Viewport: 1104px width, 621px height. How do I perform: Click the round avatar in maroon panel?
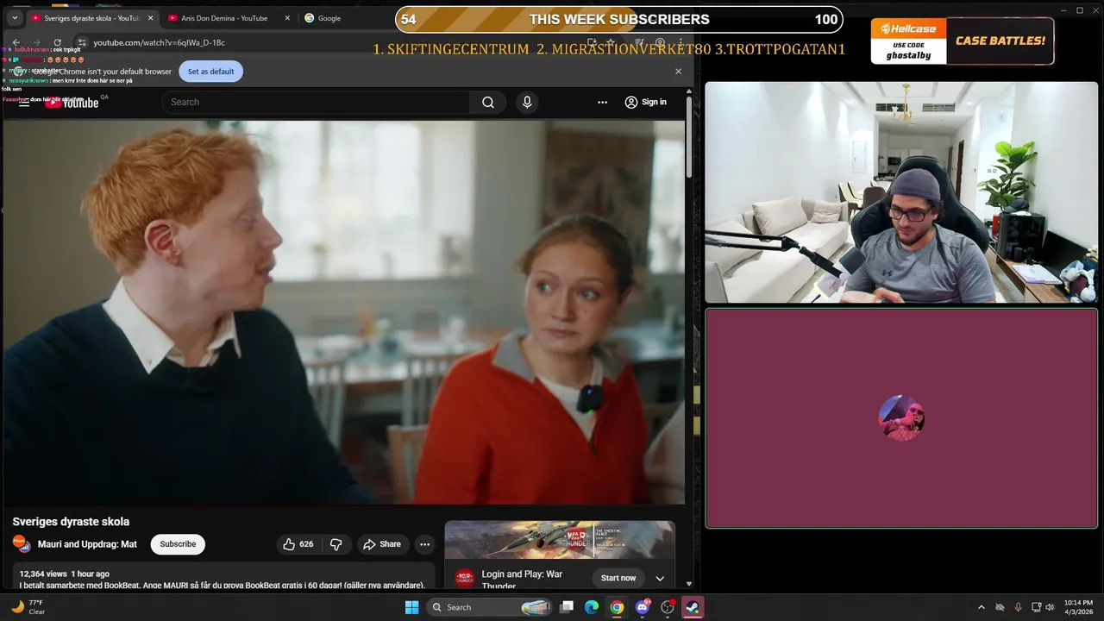tap(901, 418)
